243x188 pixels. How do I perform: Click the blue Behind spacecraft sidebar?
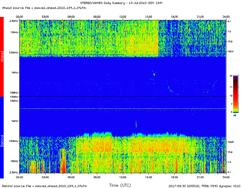2,137
